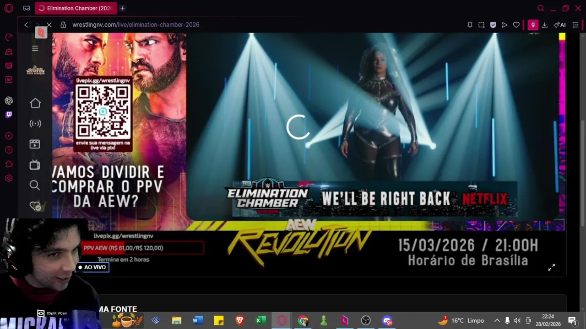Open the video clips clapperboard icon
Viewport: 586px width, 329px height.
click(35, 144)
